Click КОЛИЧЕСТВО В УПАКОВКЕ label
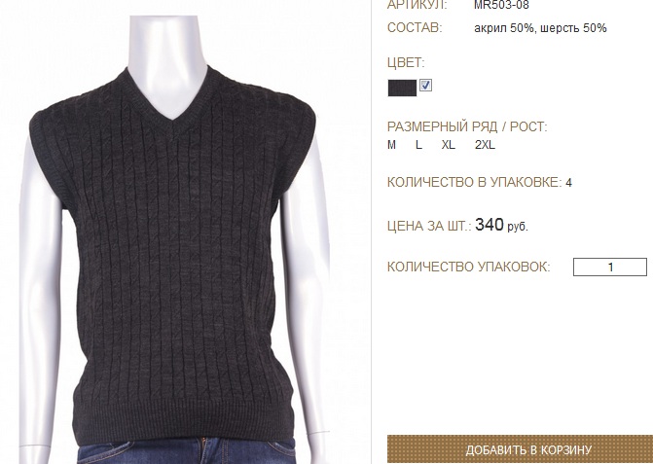The width and height of the screenshot is (653, 464). 474,182
